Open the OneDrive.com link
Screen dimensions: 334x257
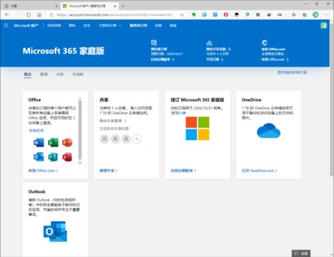coord(259,171)
